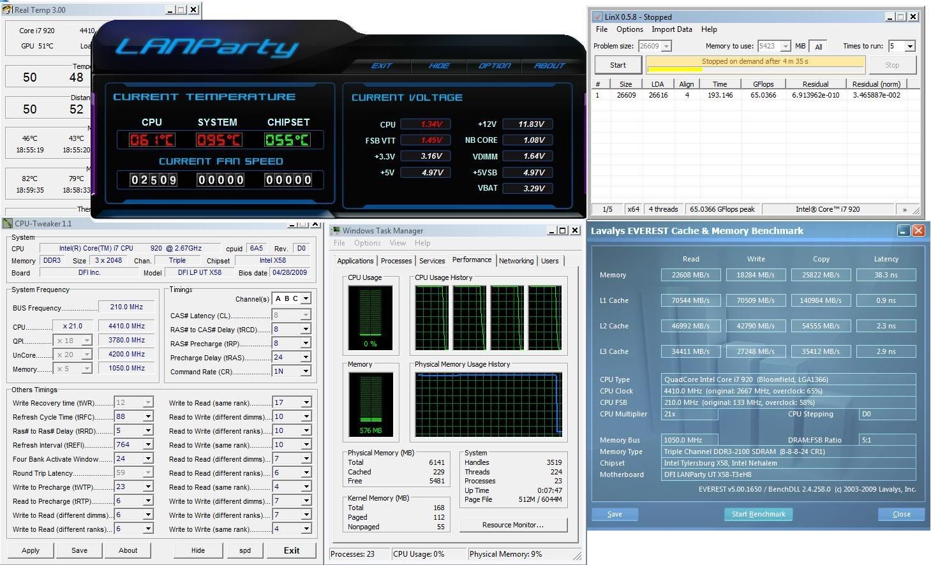931x565 pixels.
Task: Switch to the Applications tab
Action: pyautogui.click(x=355, y=261)
